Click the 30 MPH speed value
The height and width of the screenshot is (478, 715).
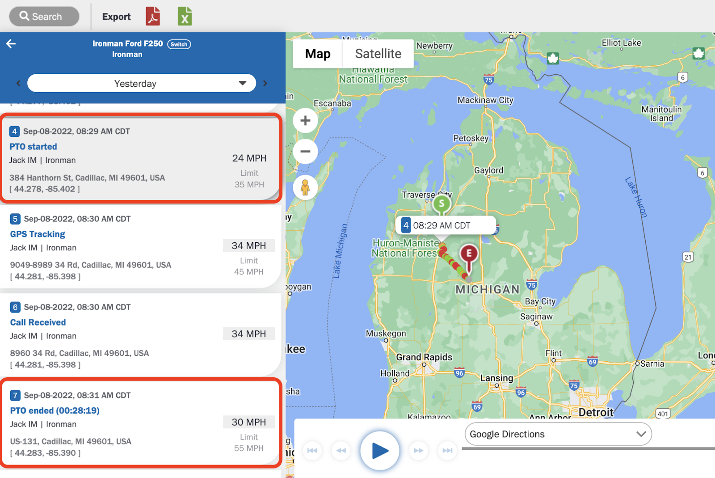pyautogui.click(x=249, y=422)
